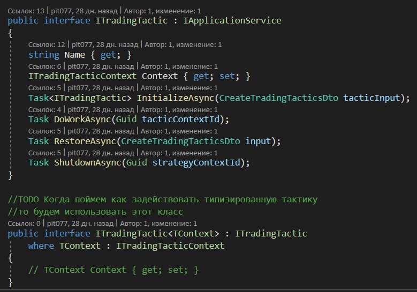
Task: Open the 'Ссылок: 13' references CodeLens link
Action: pos(26,11)
